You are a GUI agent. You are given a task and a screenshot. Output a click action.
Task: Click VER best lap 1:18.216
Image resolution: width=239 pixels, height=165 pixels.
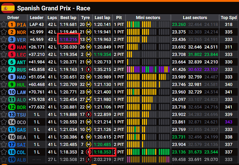click(68, 40)
